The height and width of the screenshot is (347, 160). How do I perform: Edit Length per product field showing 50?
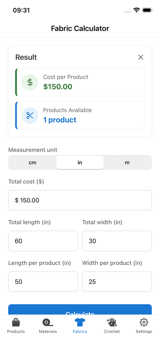[x=43, y=282]
